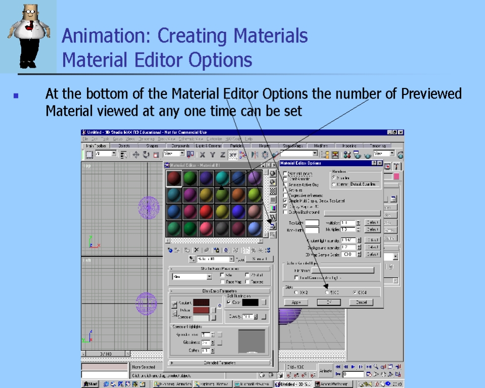Open the File menu
This screenshot has width=485, height=388.
(x=86, y=138)
